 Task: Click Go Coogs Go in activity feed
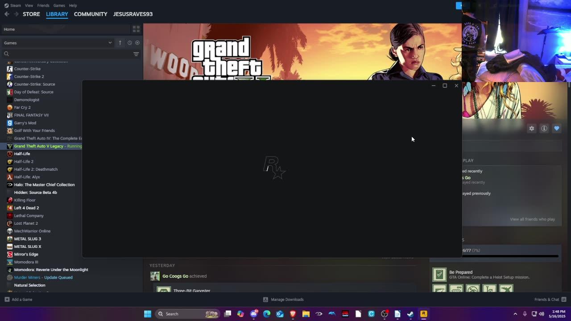(175, 276)
